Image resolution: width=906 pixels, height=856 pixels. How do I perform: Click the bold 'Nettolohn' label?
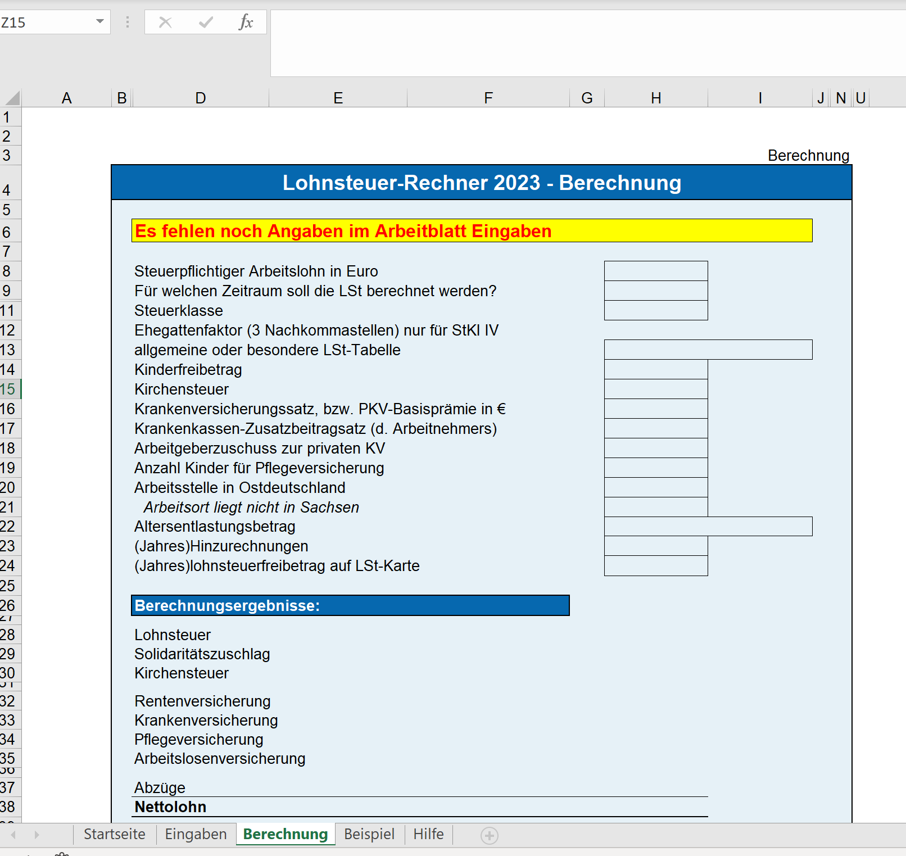(x=170, y=807)
